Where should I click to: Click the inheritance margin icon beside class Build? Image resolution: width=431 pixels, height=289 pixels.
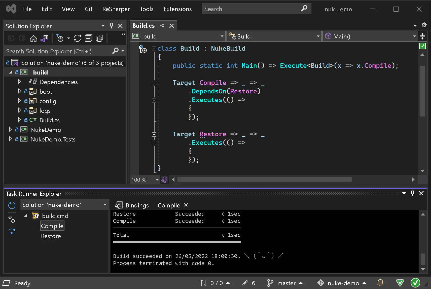click(143, 49)
